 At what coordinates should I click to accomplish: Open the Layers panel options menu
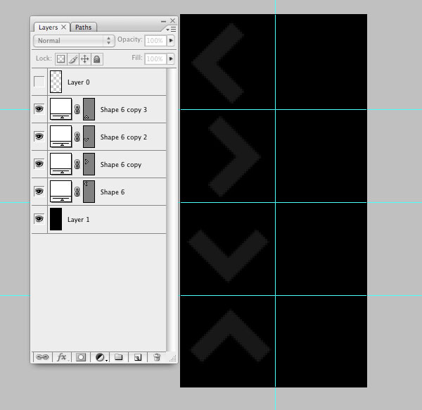point(172,29)
